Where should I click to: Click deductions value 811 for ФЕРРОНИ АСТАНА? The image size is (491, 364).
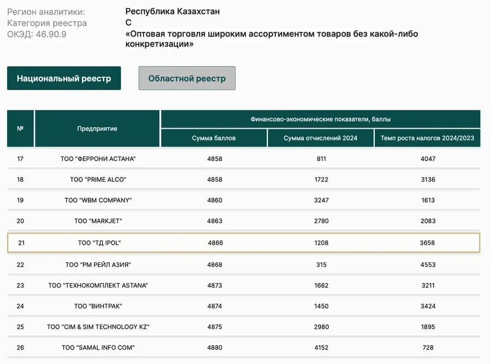tap(321, 159)
